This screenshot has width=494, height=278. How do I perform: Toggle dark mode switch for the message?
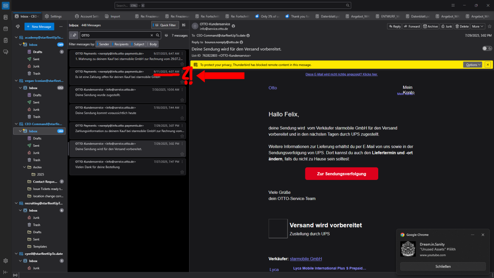487,49
